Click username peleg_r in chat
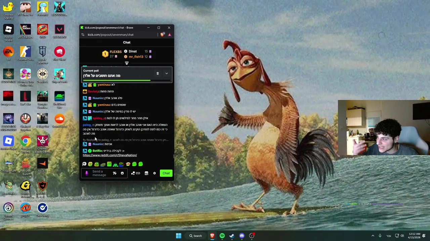Image resolution: width=430 pixels, height=241 pixels. (x=88, y=125)
